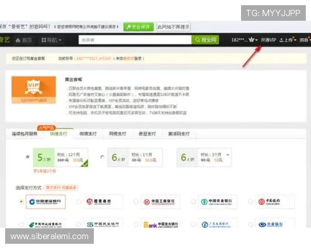Choose the 中国农业银行 bank logo
311x249 pixels.
(x=218, y=202)
